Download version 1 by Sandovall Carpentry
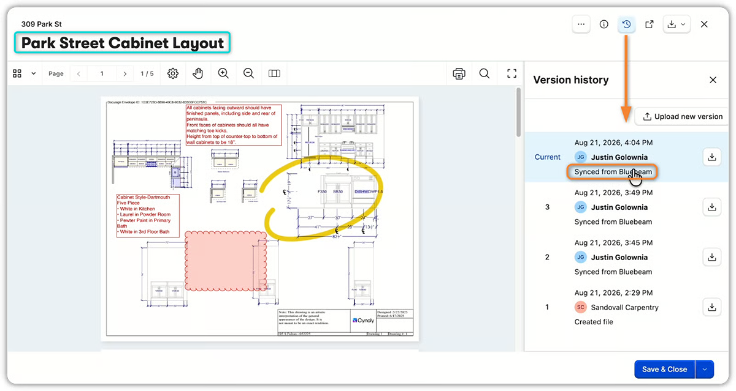Image resolution: width=736 pixels, height=391 pixels. pos(711,307)
